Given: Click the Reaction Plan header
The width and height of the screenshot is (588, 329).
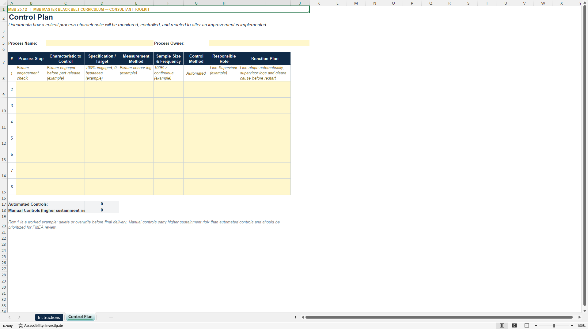Looking at the screenshot, I should point(265,58).
